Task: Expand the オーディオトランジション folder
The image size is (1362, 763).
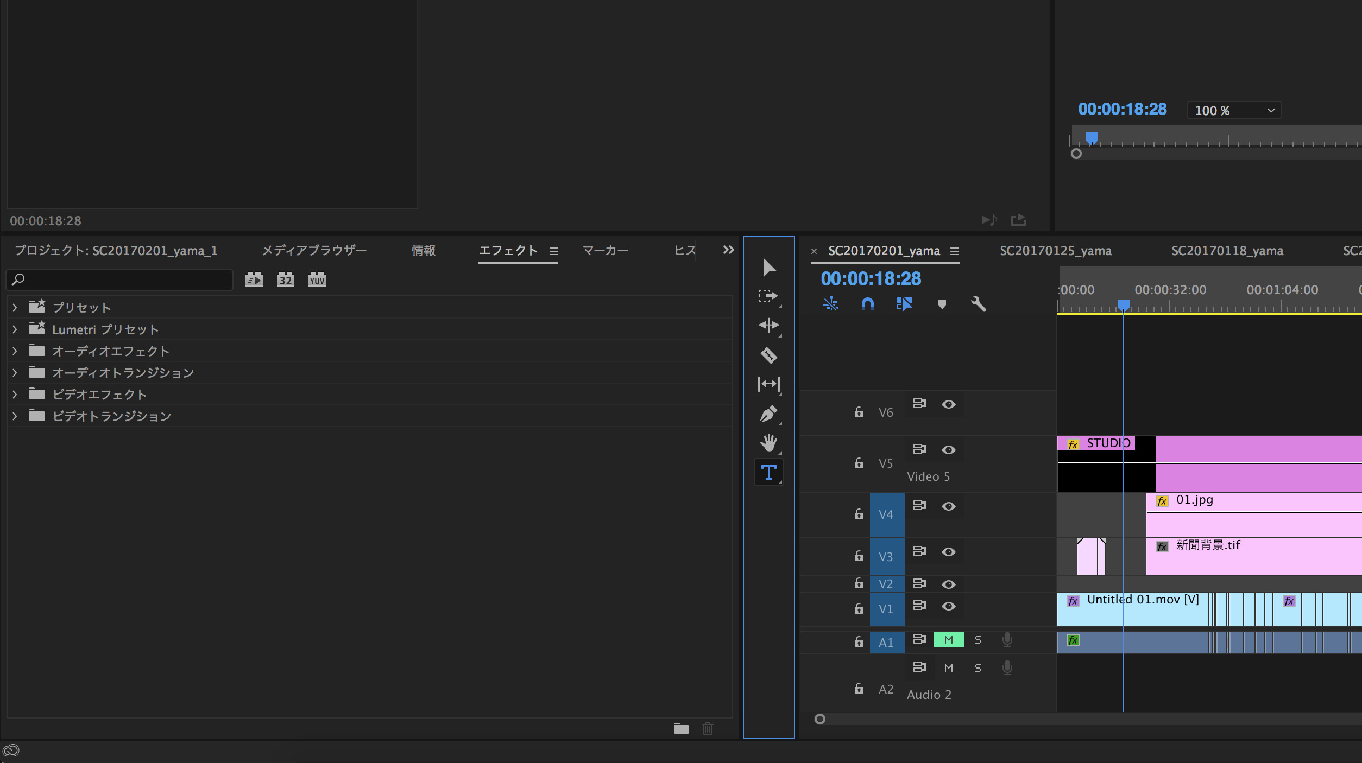Action: pos(15,373)
